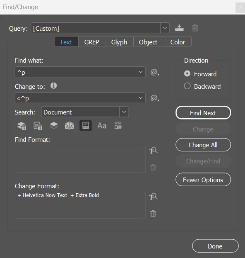
Task: Save the current query icon
Action: pos(179,28)
